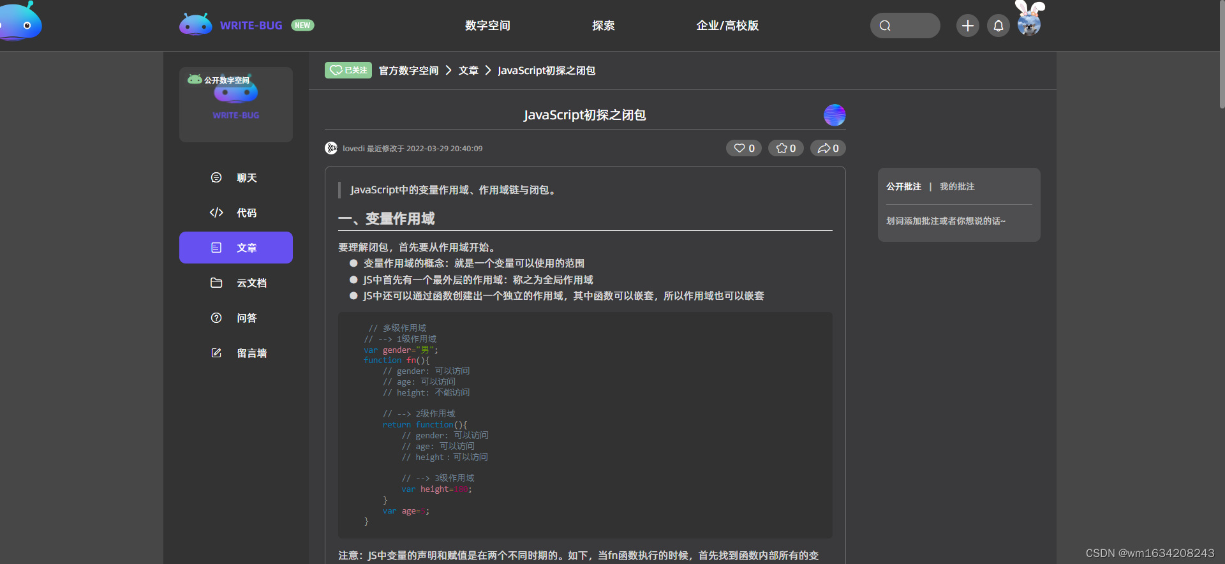1225x564 pixels.
Task: Click the code line var height=180;
Action: point(437,489)
